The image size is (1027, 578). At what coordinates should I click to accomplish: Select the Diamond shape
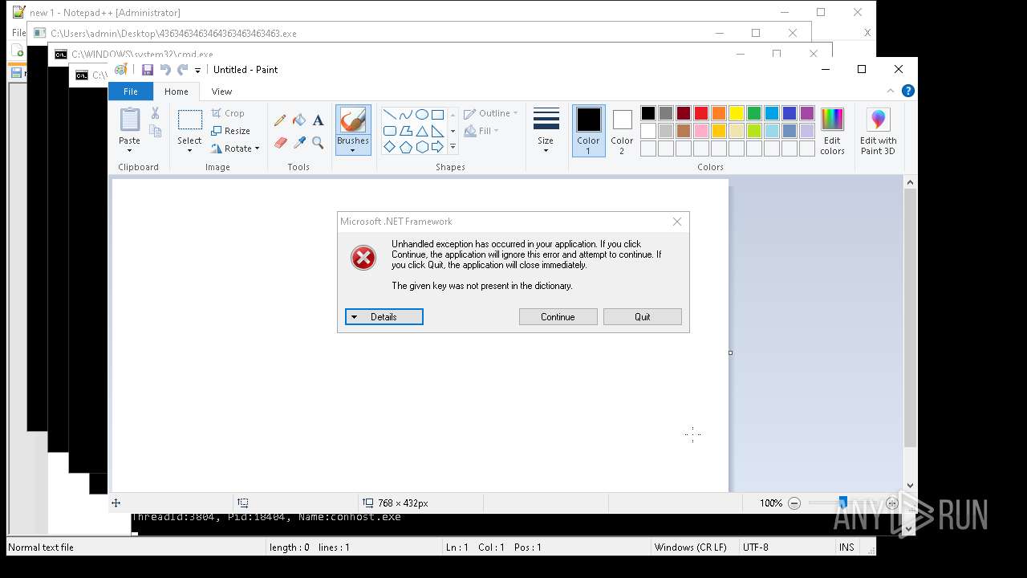[389, 147]
